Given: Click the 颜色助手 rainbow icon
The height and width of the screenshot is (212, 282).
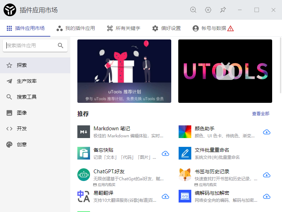Looking at the screenshot, I should click(185, 132).
